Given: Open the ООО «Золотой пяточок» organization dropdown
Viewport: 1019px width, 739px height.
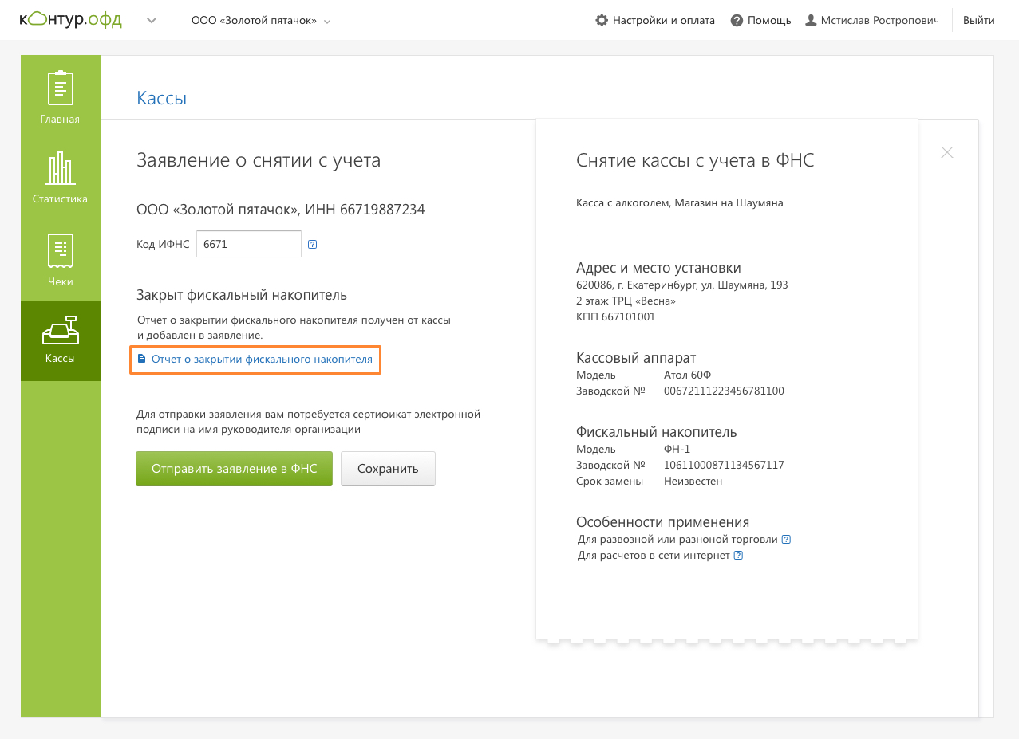Looking at the screenshot, I should 260,21.
